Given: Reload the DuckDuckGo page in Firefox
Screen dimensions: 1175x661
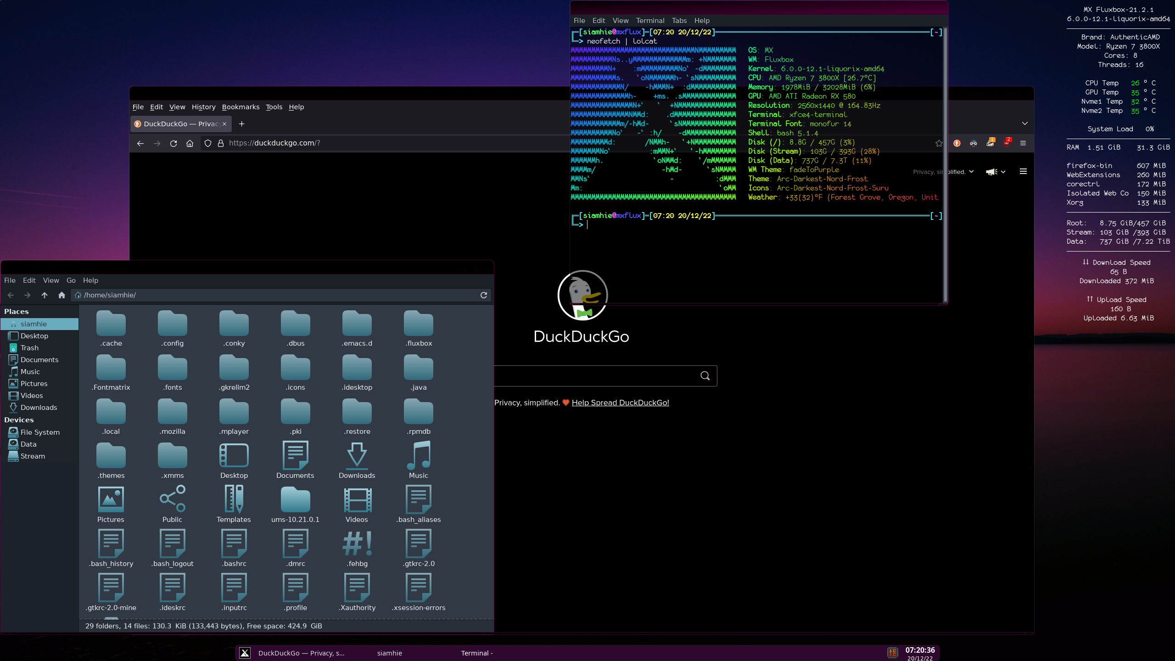Looking at the screenshot, I should [173, 143].
